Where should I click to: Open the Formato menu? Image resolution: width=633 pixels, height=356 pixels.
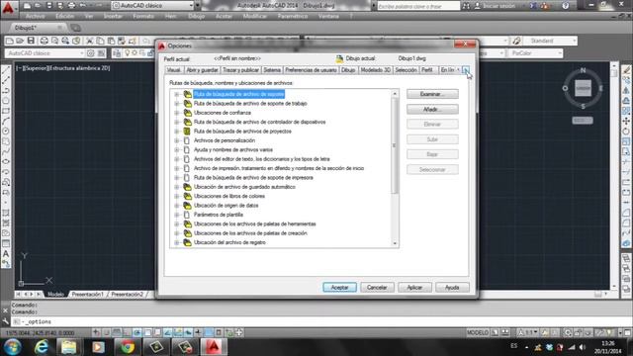click(x=143, y=16)
